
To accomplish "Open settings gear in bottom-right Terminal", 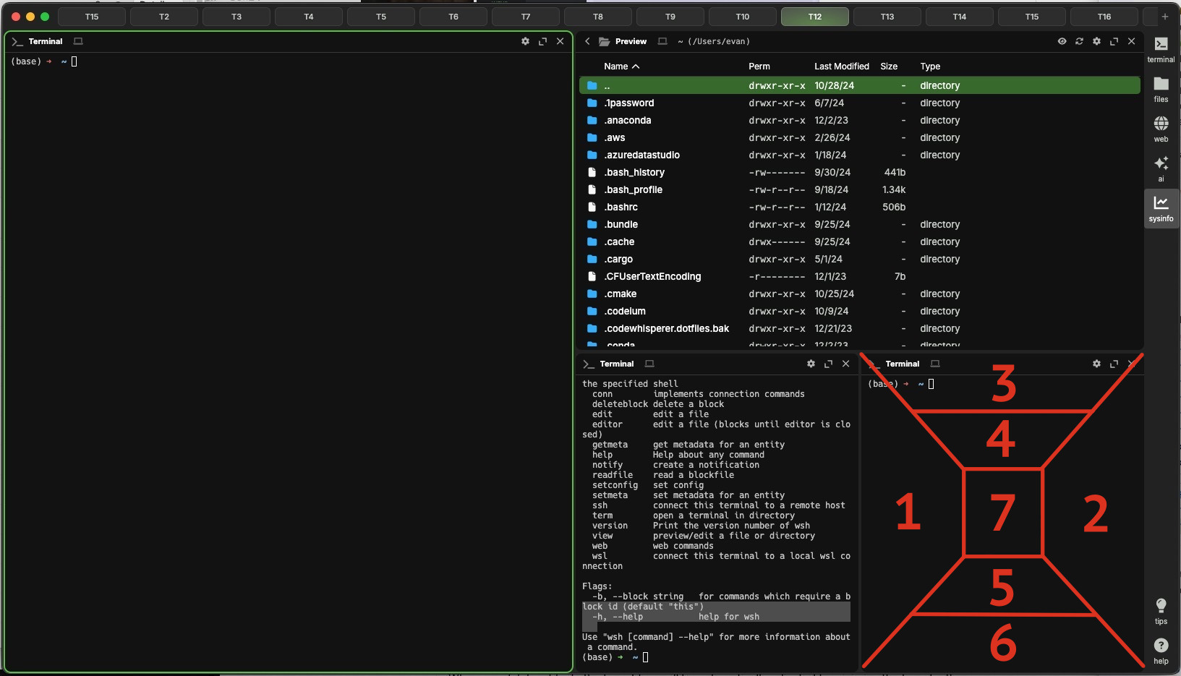I will 1096,364.
